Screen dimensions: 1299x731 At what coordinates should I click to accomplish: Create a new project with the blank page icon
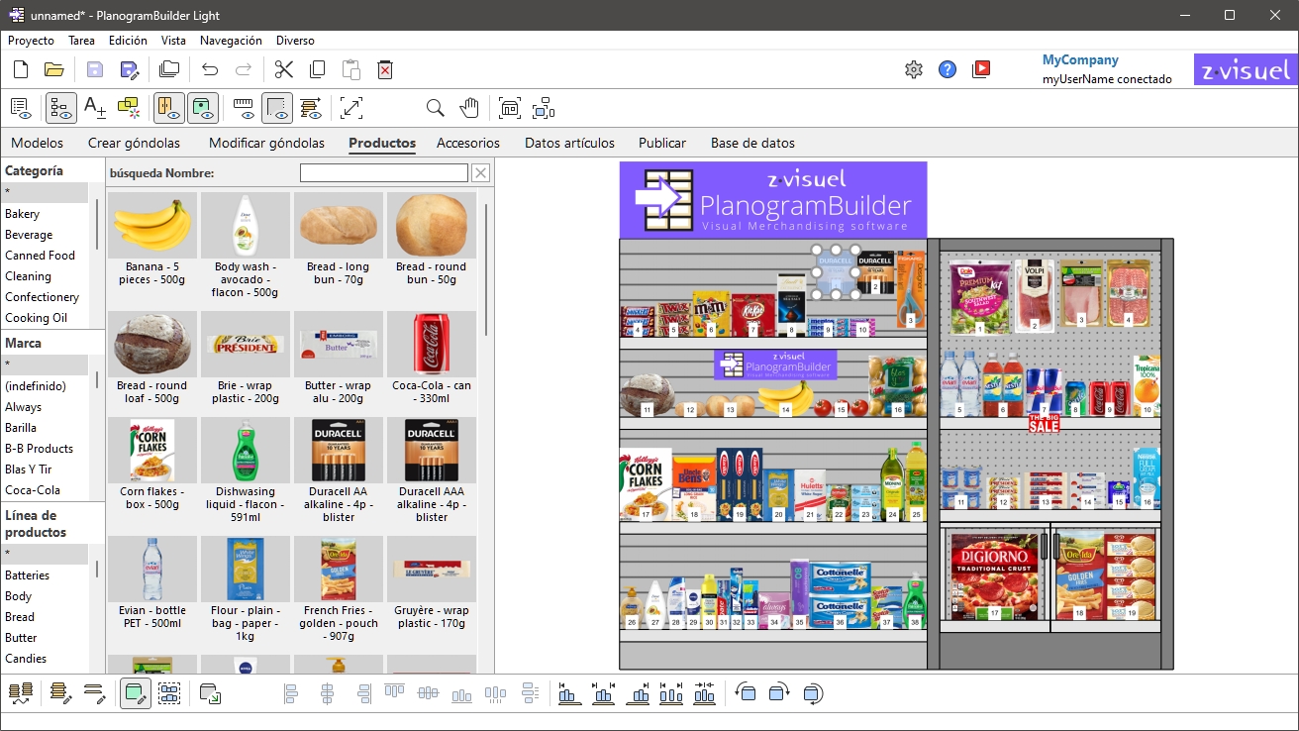[x=20, y=69]
